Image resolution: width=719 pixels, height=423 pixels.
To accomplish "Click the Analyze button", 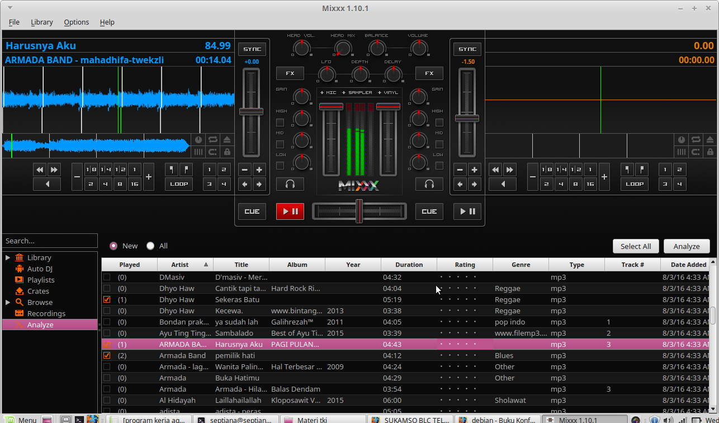I will point(687,246).
